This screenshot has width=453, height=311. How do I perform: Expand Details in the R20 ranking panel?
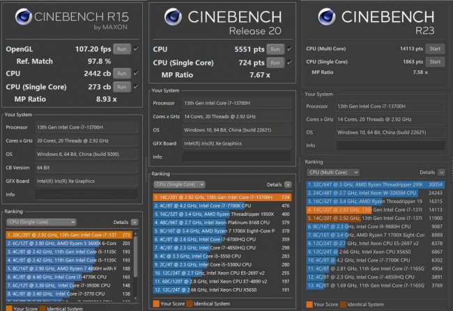tap(288, 184)
